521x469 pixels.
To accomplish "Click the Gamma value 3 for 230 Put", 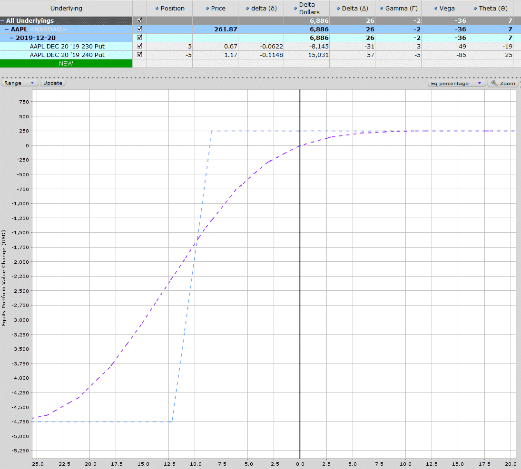I will [419, 47].
